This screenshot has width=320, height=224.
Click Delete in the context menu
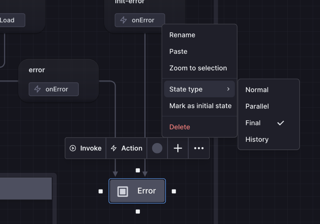180,127
